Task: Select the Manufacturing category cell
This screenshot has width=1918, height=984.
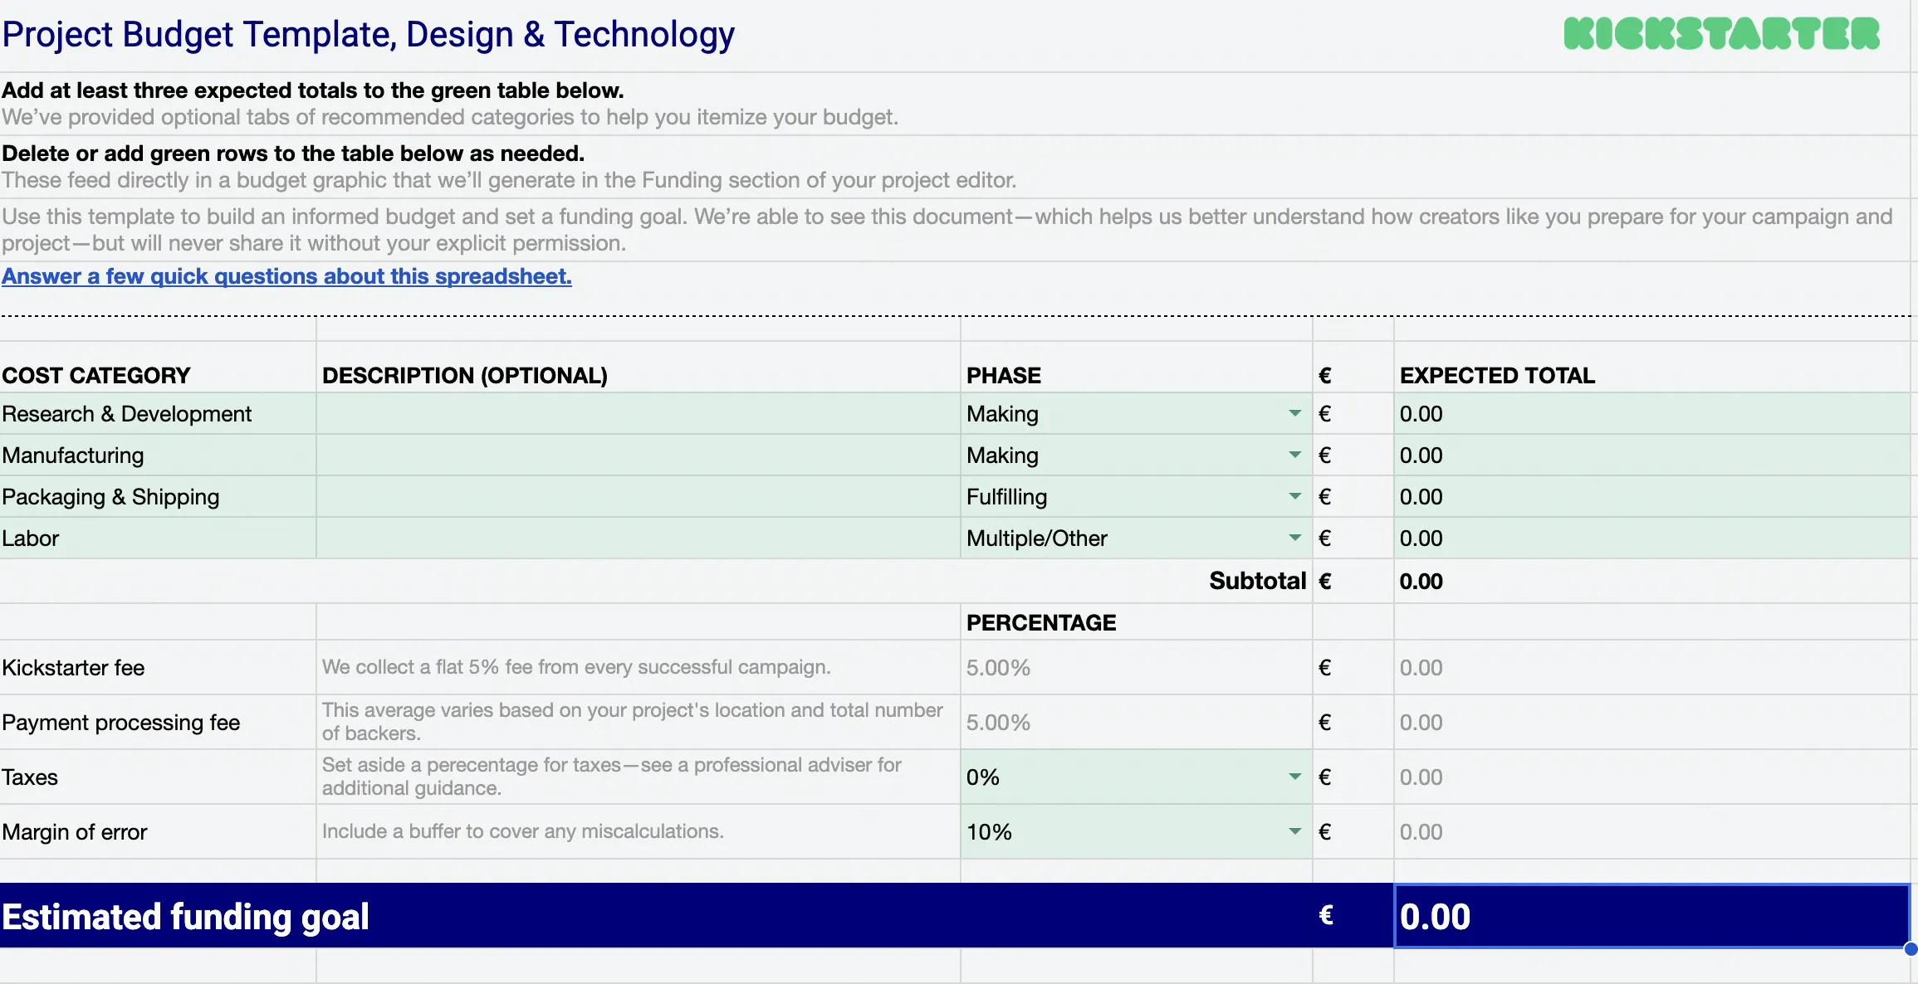Action: point(158,455)
